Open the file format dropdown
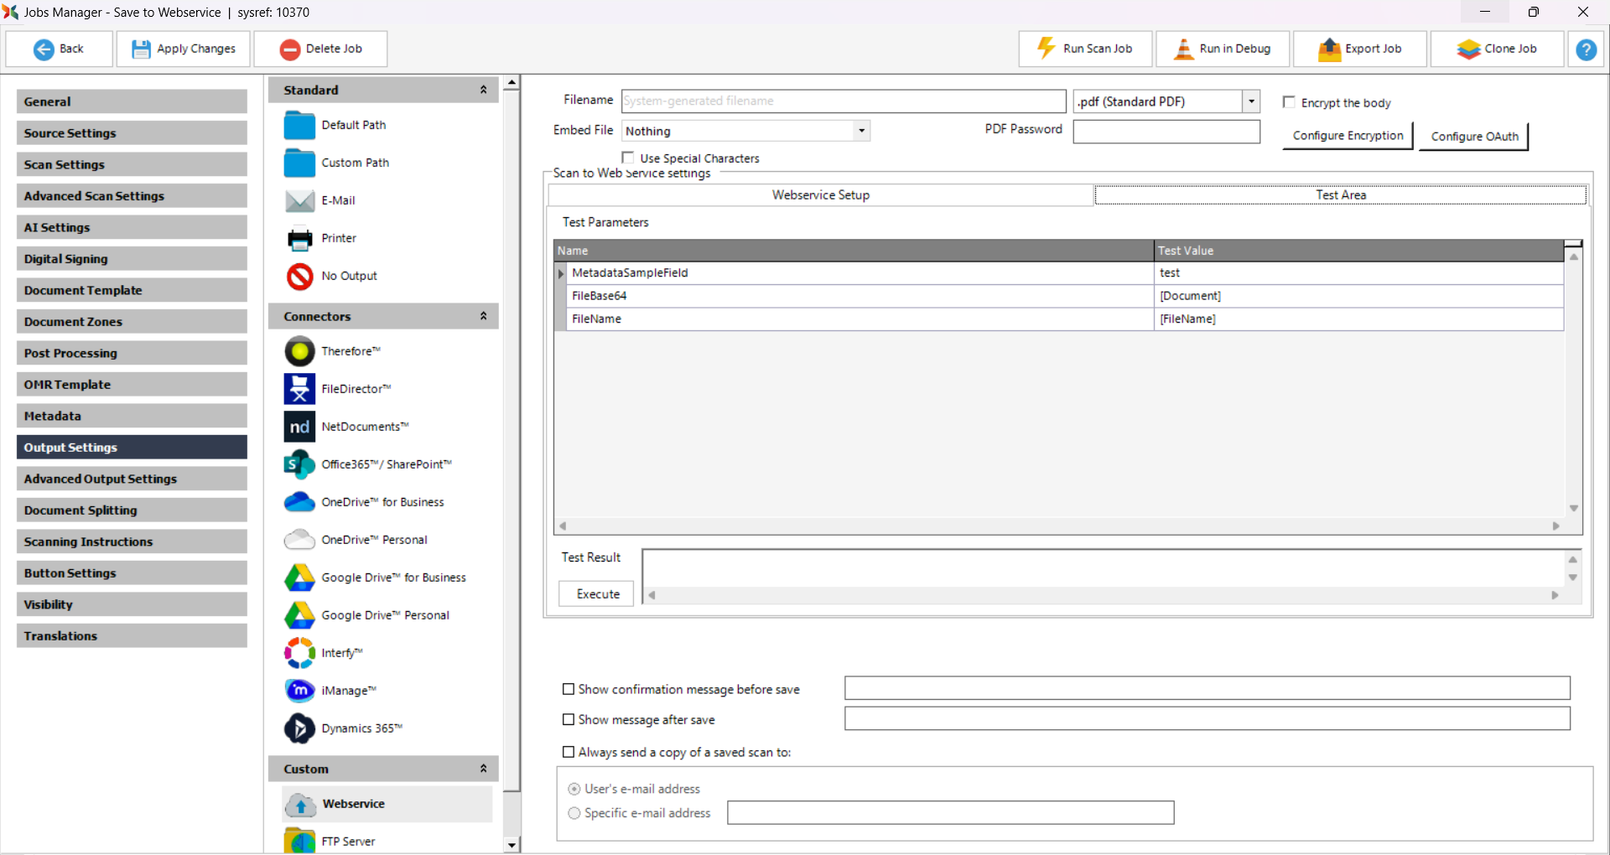The height and width of the screenshot is (855, 1610). (1251, 101)
